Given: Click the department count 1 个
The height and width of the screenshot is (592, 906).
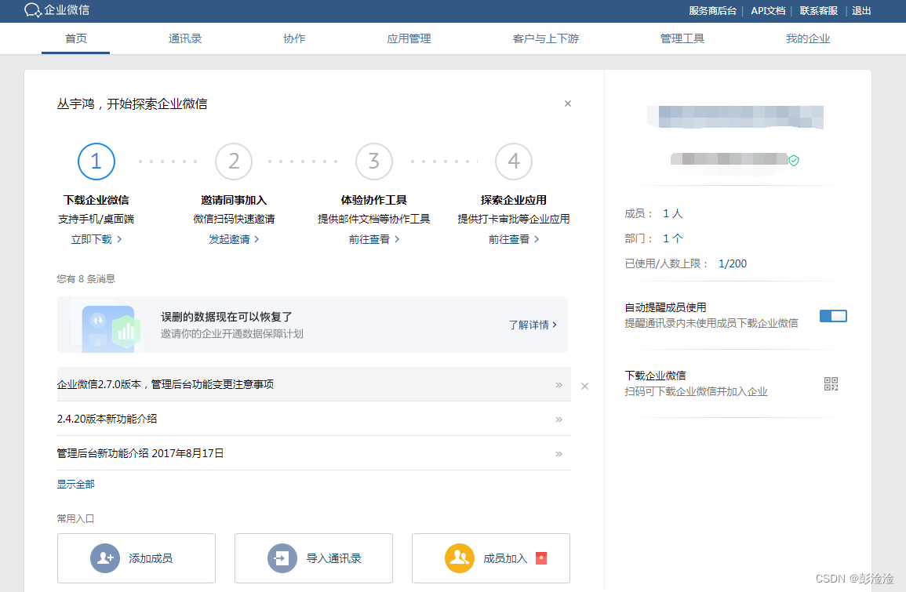Looking at the screenshot, I should [672, 238].
